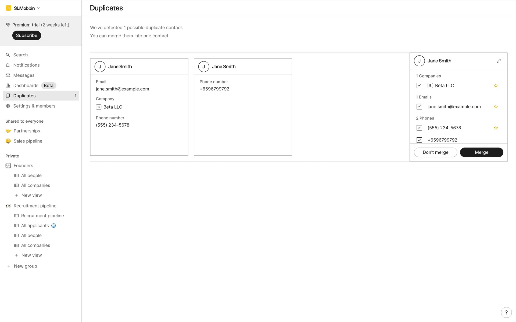Click the star beside (555) 234-5678
Screen dimensions: 516x322
[x=496, y=128]
